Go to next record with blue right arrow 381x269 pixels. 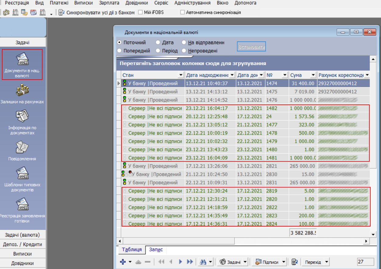point(180,262)
